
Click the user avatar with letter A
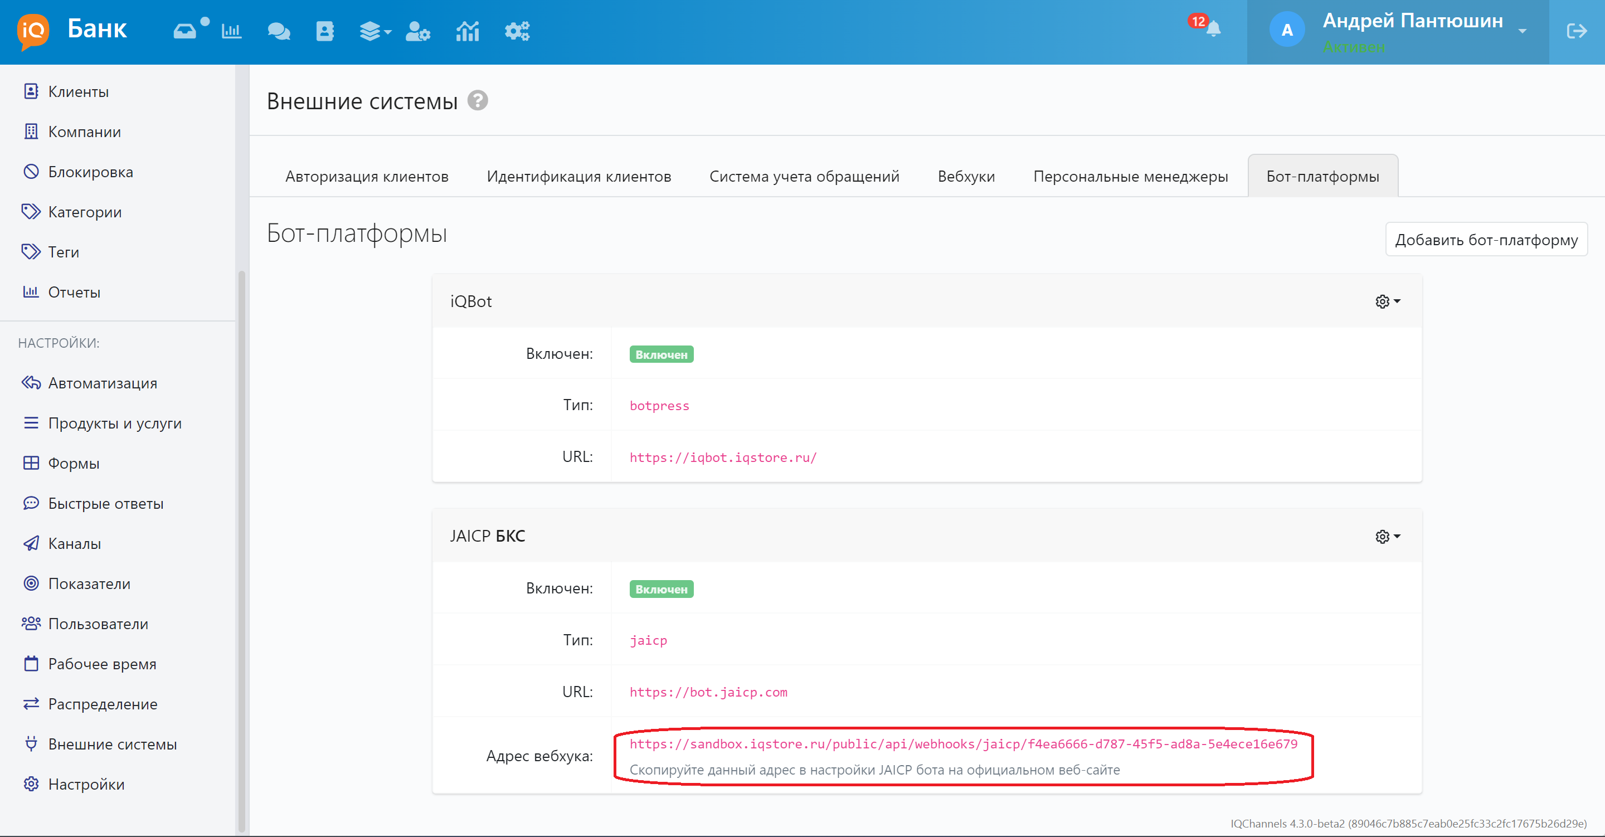pyautogui.click(x=1287, y=30)
